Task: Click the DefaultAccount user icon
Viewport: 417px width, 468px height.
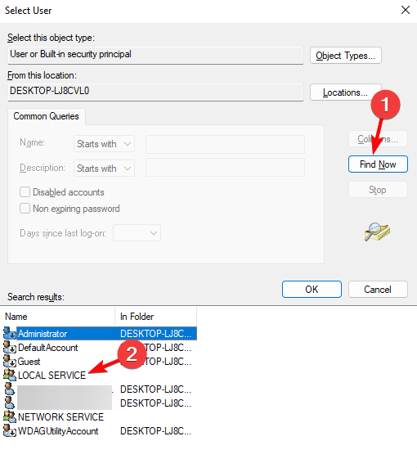Action: tap(10, 348)
